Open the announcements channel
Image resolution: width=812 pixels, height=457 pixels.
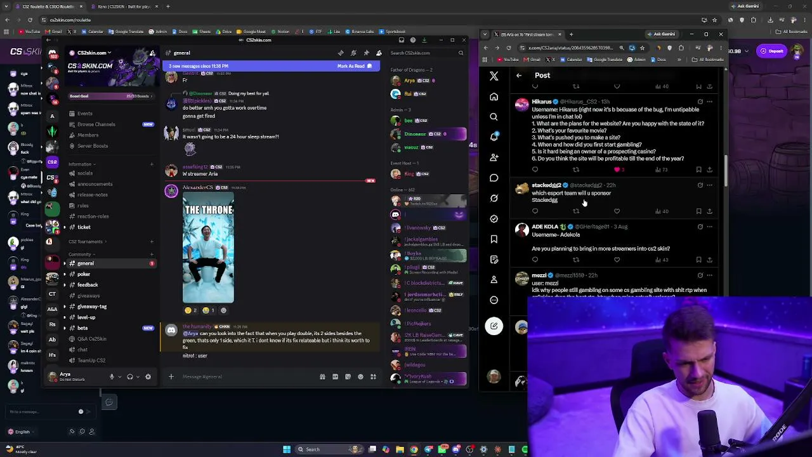95,184
